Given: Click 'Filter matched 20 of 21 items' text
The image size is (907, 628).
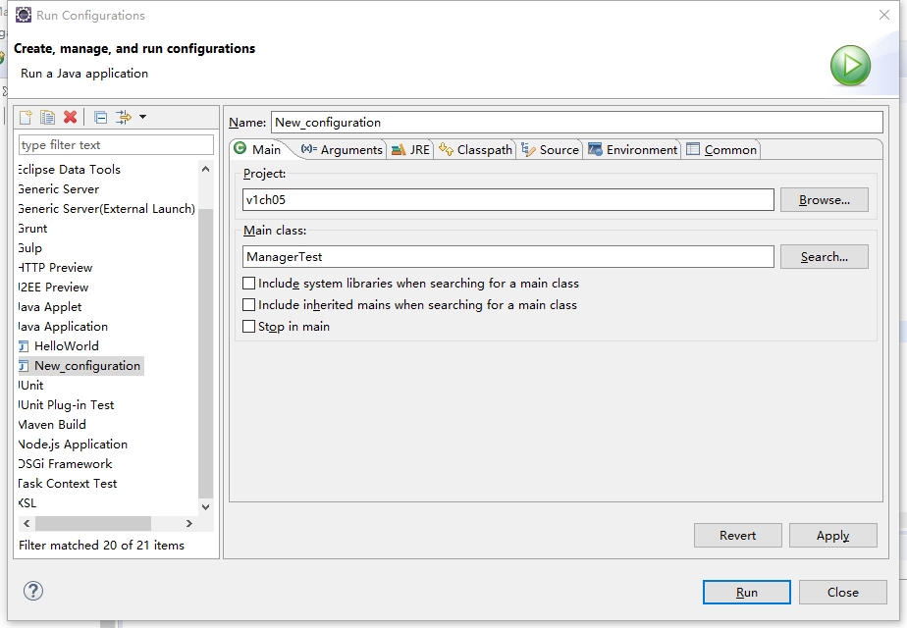Looking at the screenshot, I should (101, 546).
